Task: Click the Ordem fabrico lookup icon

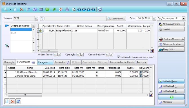Action: click(55, 55)
